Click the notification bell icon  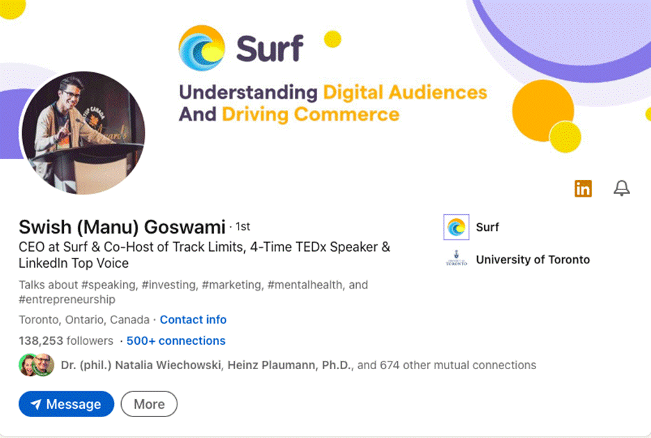pyautogui.click(x=622, y=188)
